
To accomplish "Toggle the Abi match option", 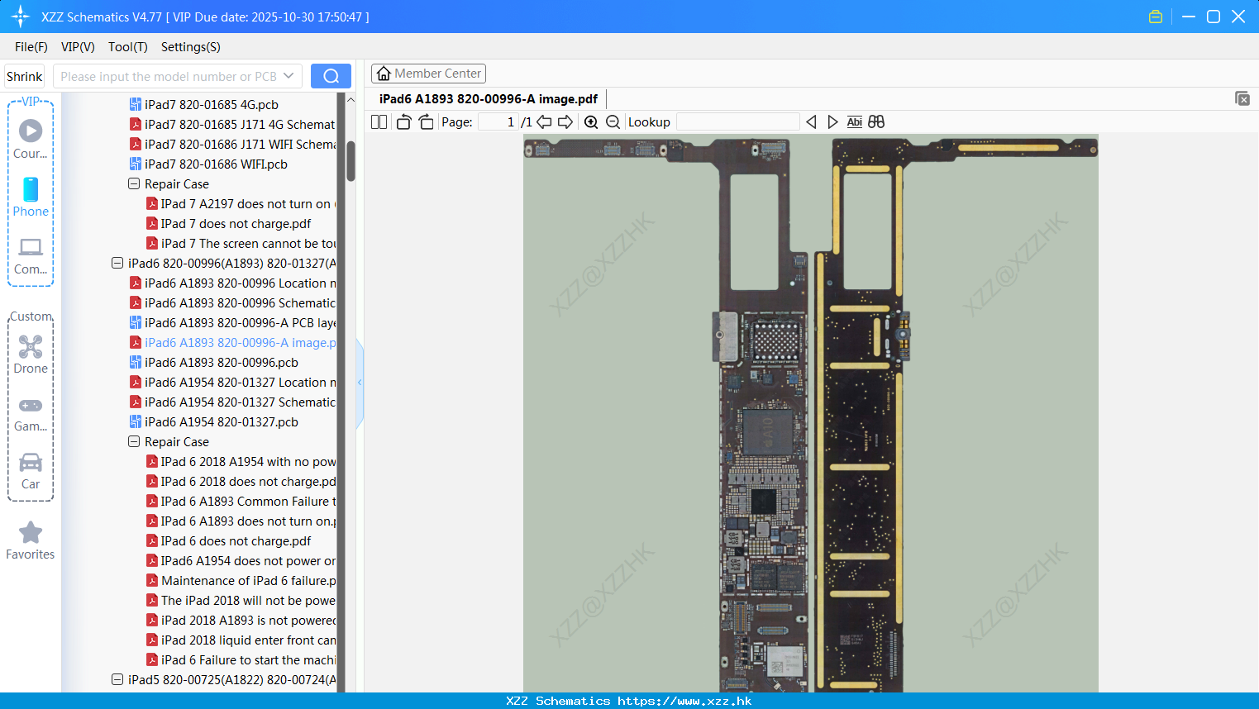I will pyautogui.click(x=854, y=121).
